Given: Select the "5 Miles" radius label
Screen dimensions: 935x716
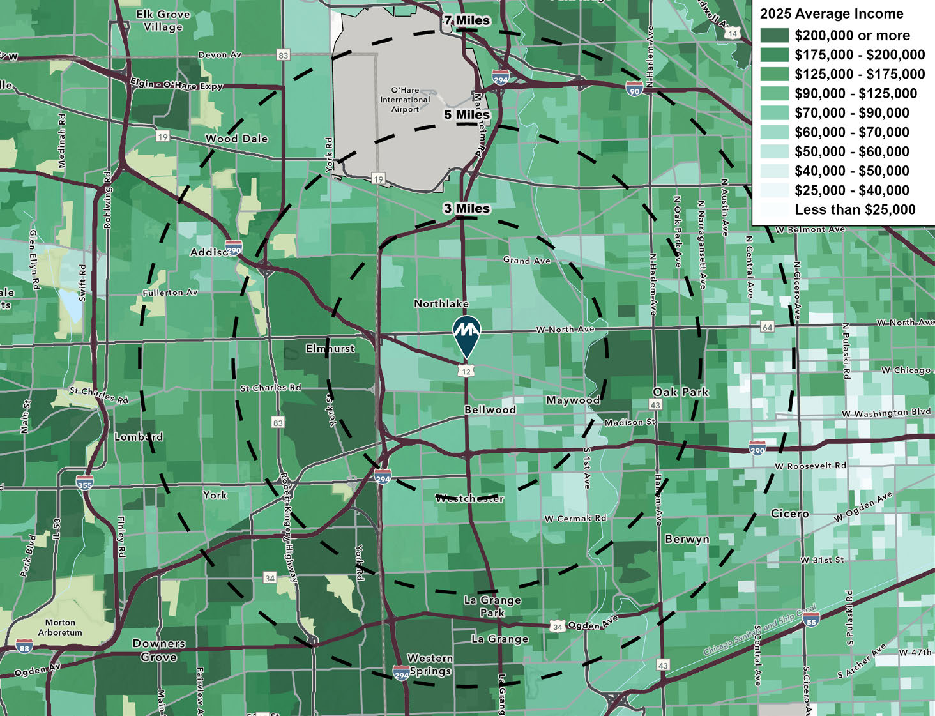Looking at the screenshot, I should (467, 114).
